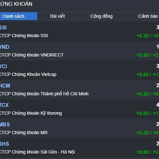Select CTCP Chứng khoán MB company name
This screenshot has width=159, height=159.
coord(24,132)
